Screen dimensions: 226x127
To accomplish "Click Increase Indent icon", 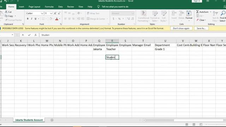I will 82,19.
